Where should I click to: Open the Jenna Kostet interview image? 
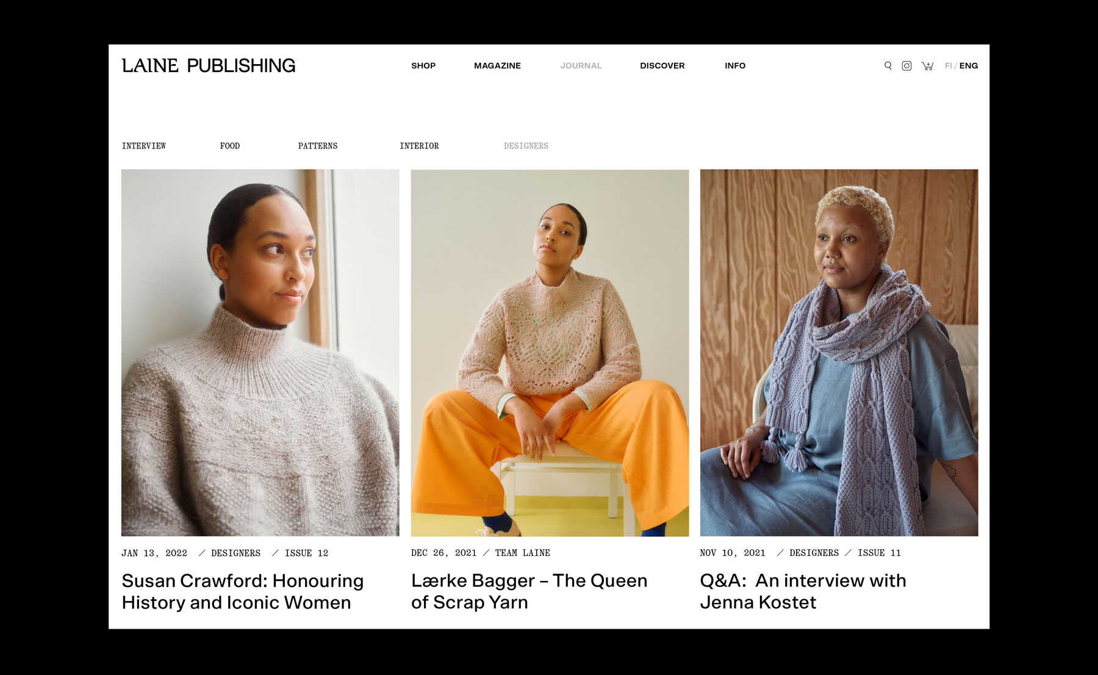click(839, 353)
